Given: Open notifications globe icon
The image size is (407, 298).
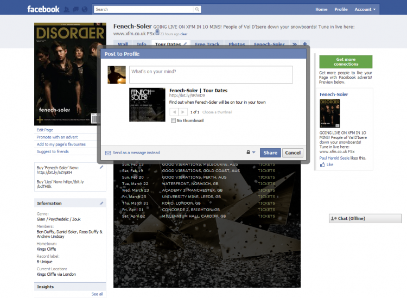Looking at the screenshot, I should [x=85, y=9].
